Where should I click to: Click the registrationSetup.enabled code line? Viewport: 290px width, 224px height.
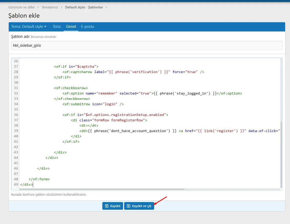click(x=115, y=115)
